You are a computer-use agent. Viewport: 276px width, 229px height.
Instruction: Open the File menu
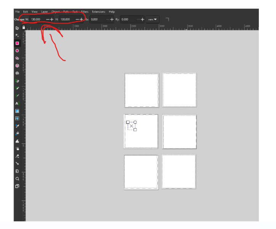18,12
